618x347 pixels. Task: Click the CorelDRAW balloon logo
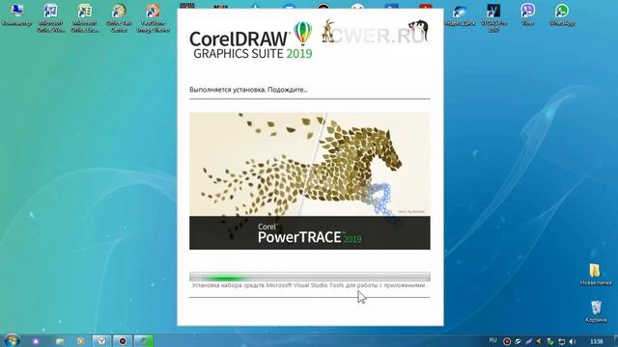click(x=302, y=34)
